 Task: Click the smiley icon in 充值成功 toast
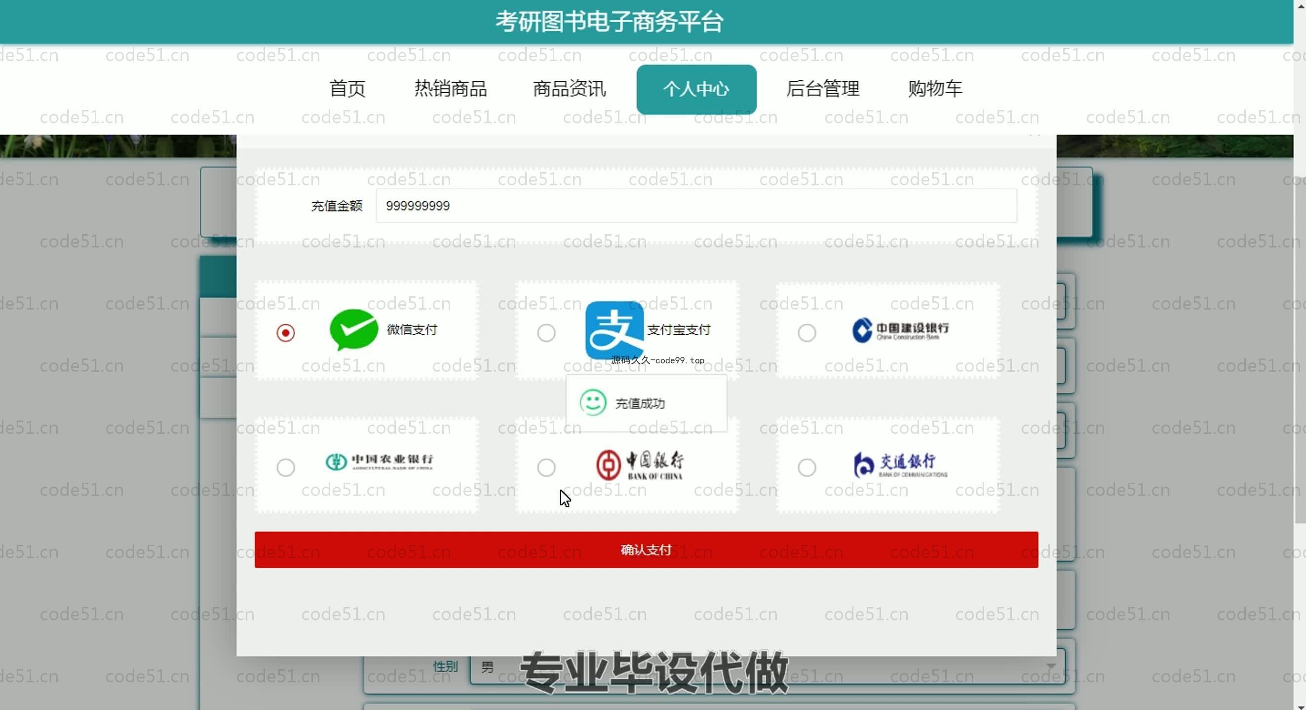(x=593, y=403)
